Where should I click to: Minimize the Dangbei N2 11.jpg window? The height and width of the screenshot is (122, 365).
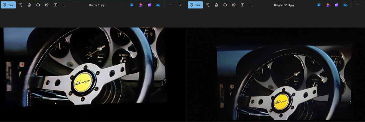358,5
